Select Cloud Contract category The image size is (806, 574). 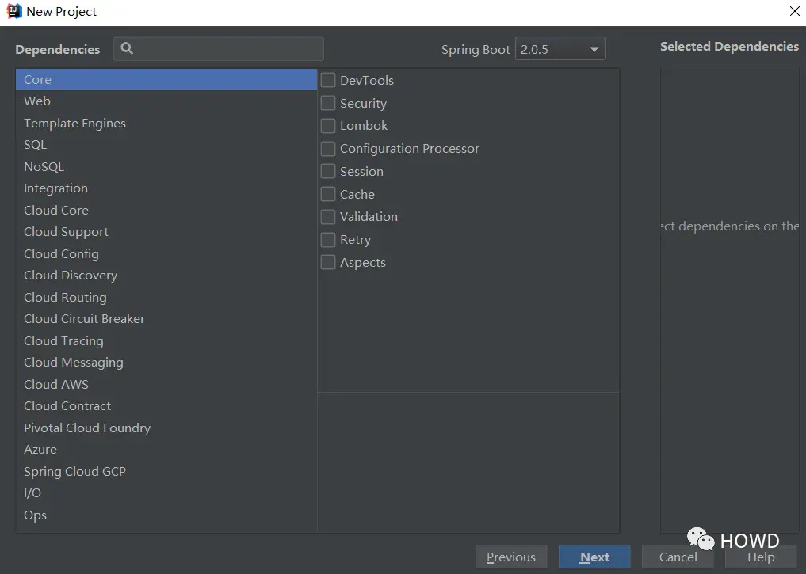166,406
